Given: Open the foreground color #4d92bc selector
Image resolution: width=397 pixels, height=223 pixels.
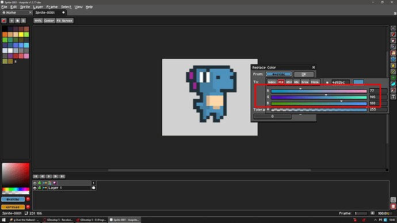Looking at the screenshot, I should pos(13,199).
